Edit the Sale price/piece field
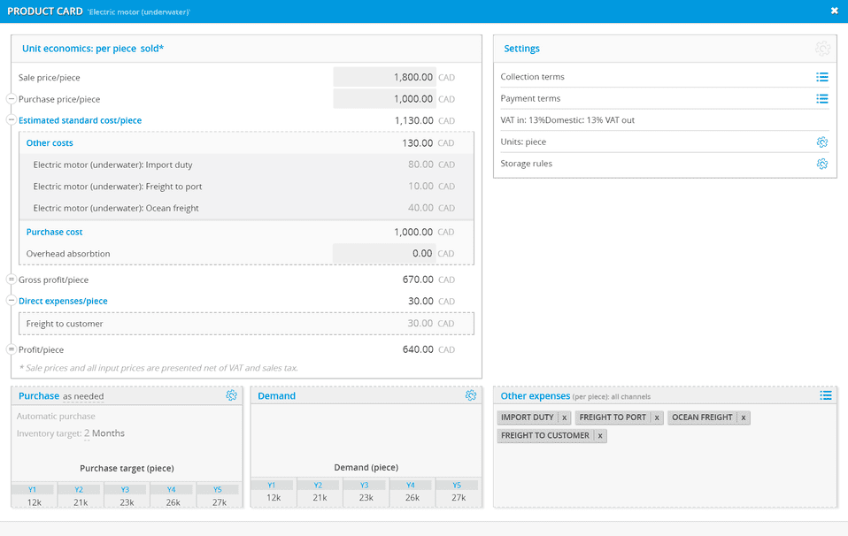Screen dimensions: 848x536 [x=384, y=78]
